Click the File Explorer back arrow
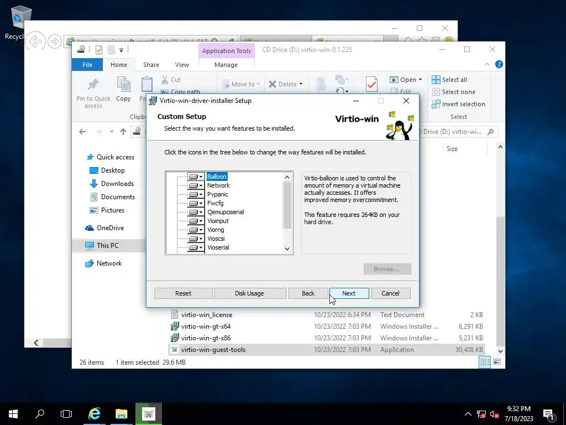 pos(82,132)
